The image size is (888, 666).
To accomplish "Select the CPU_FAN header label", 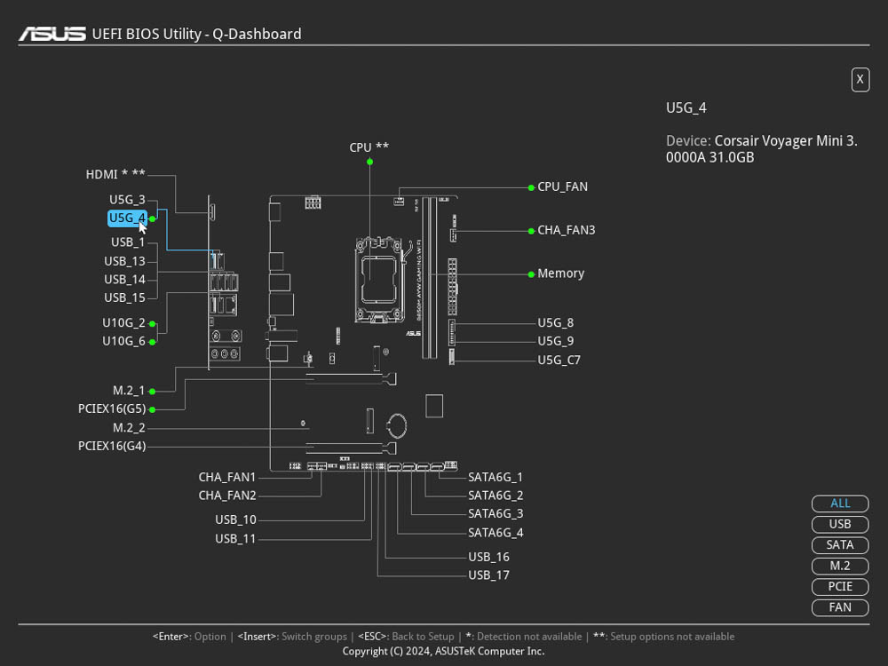I will click(562, 186).
